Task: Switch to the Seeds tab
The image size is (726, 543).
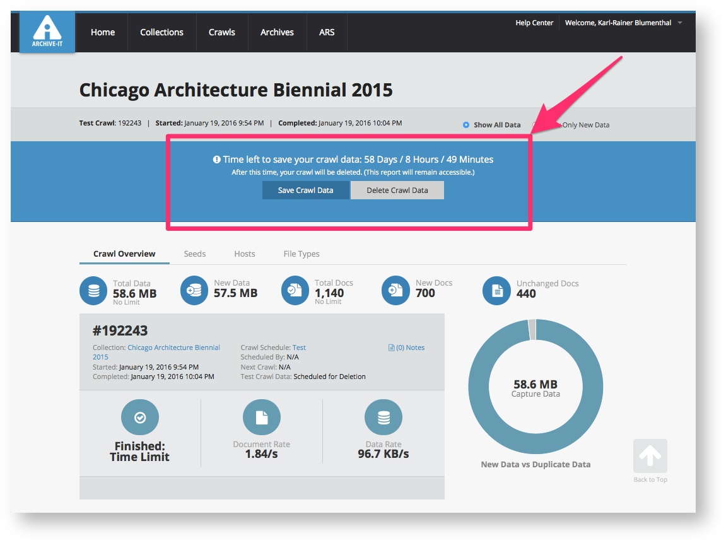Action: [194, 254]
